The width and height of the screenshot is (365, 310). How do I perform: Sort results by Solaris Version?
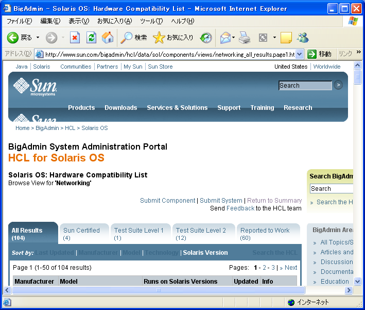click(205, 253)
